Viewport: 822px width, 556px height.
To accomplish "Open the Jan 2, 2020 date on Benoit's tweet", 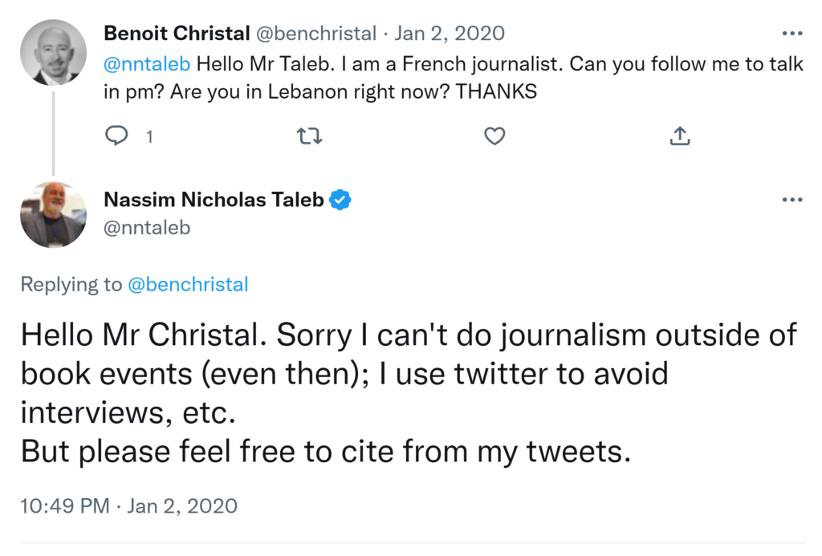I will click(x=450, y=34).
